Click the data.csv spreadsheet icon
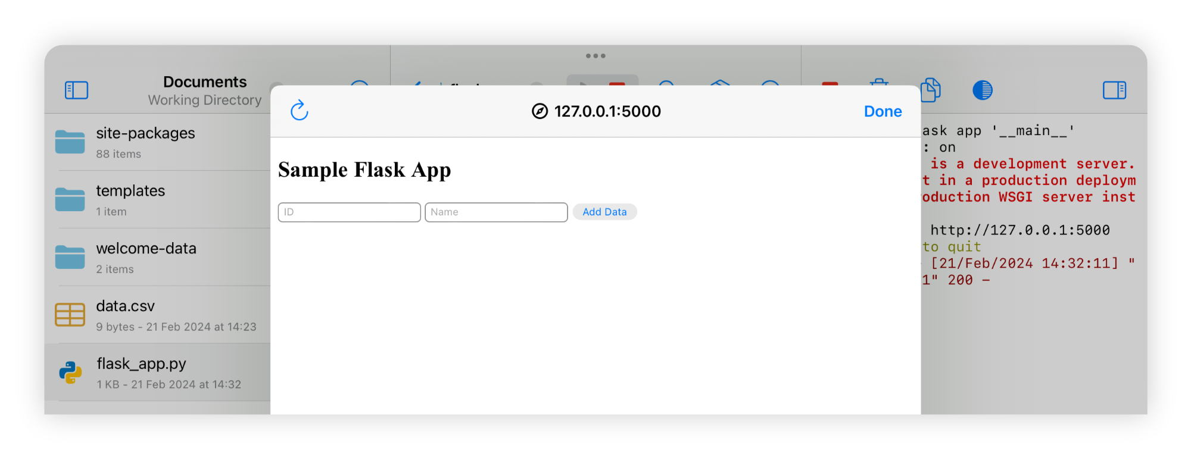Viewport: 1191px width, 461px height. [x=70, y=315]
